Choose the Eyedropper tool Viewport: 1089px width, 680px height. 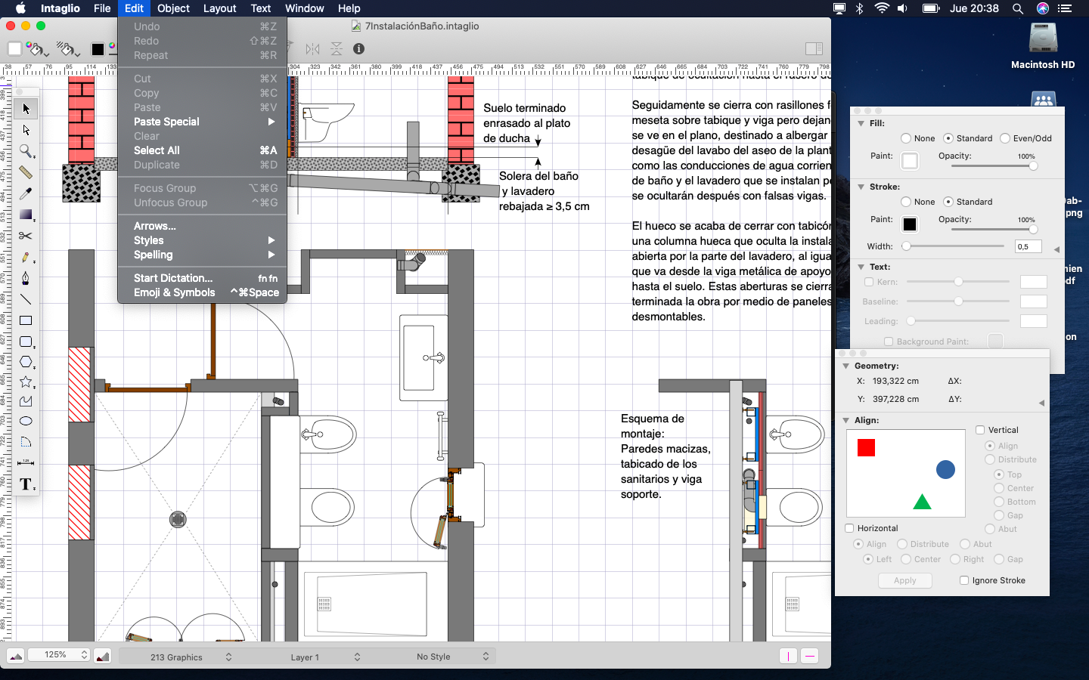[26, 193]
